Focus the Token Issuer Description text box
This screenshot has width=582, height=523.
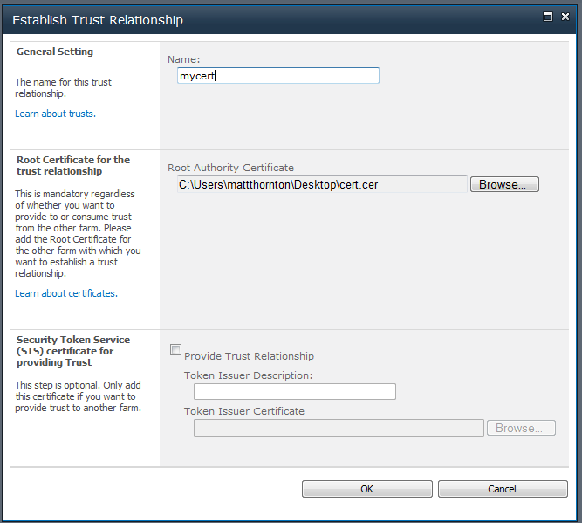(295, 391)
